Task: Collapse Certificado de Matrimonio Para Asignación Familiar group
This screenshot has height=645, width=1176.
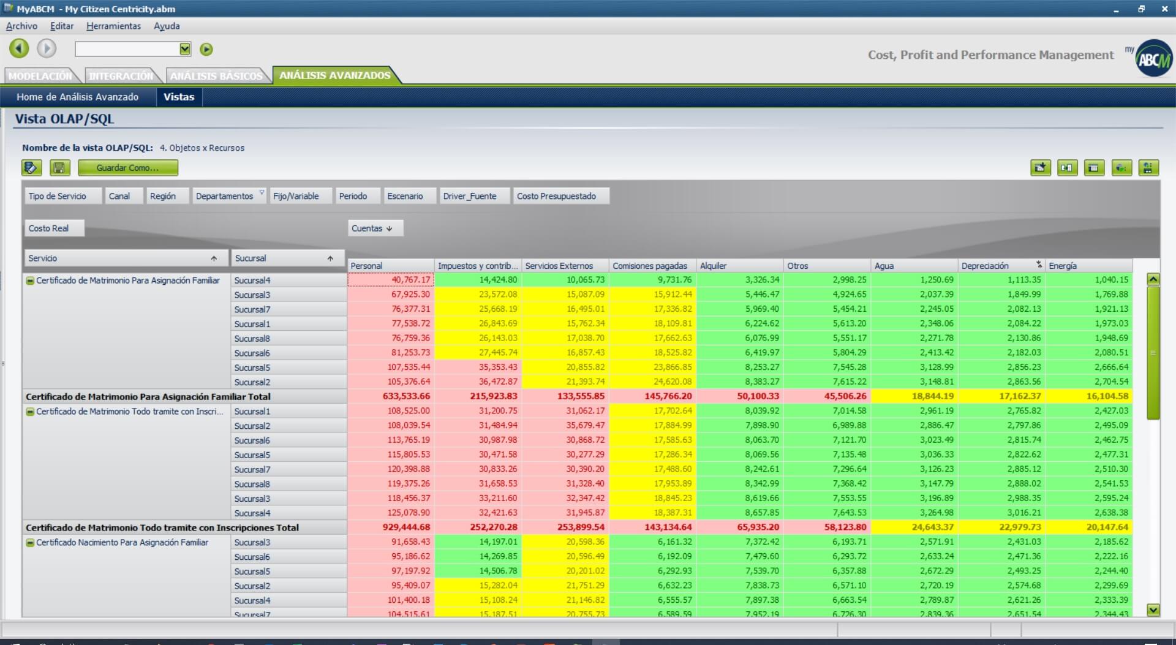Action: click(x=29, y=281)
